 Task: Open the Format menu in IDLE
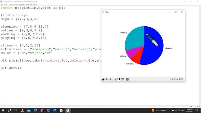[11, 4]
